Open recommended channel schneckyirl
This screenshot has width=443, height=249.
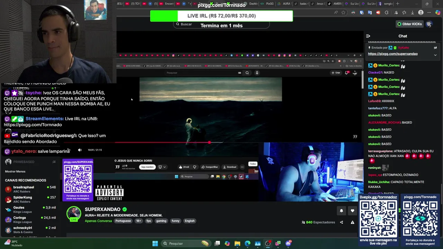(x=30, y=230)
